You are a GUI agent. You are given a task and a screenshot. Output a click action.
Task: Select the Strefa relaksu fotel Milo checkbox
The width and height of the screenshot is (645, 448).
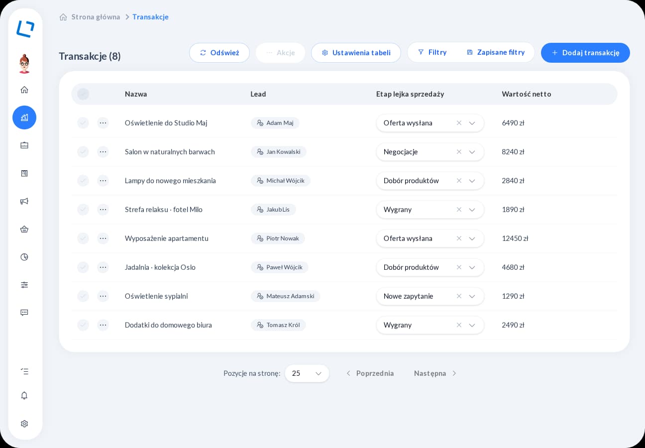83,210
